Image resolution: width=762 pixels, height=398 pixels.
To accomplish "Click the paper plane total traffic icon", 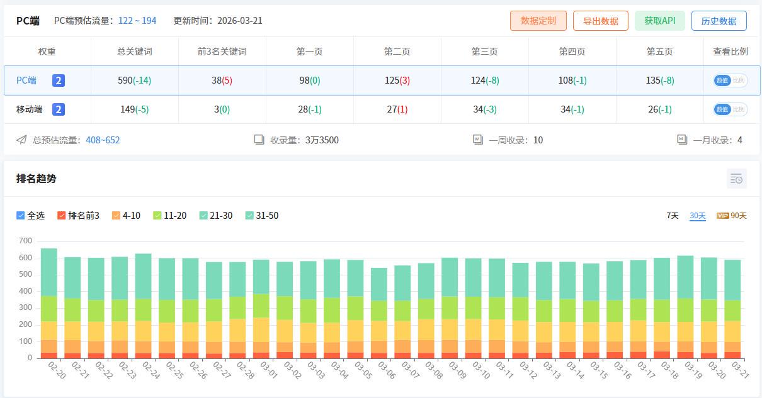I will [x=21, y=140].
